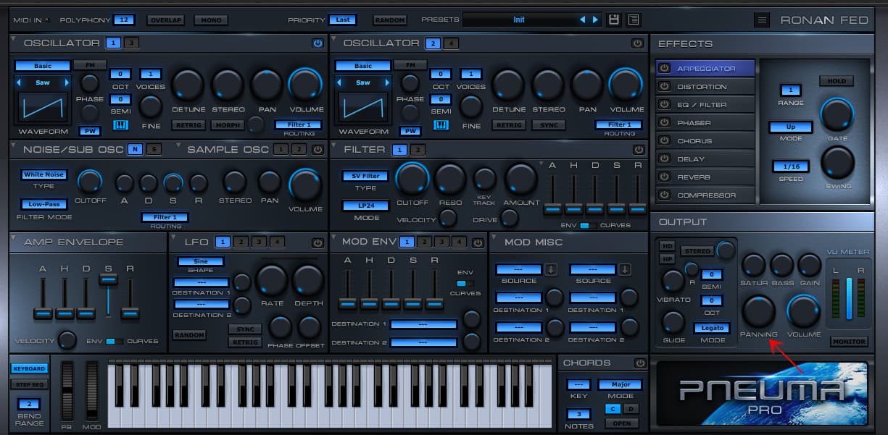
Task: Click the Amp Envelope sustain slider handle
Action: coord(108,278)
